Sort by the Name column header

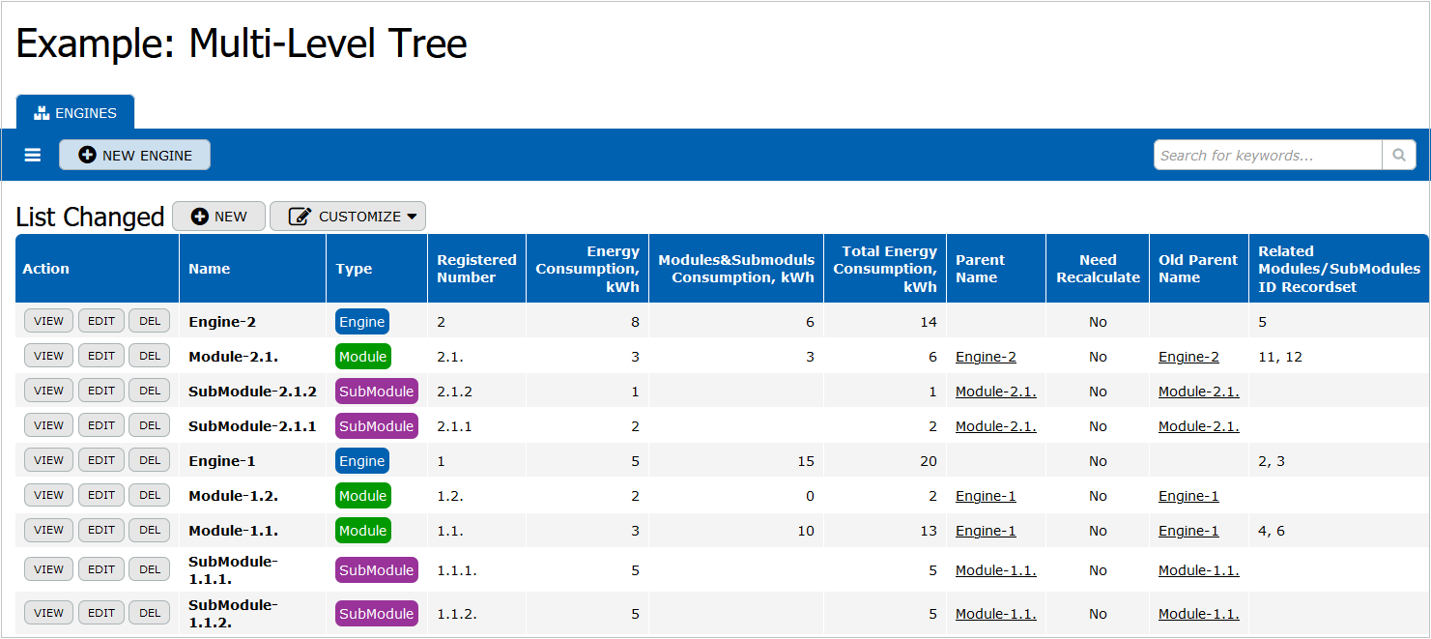(x=210, y=269)
